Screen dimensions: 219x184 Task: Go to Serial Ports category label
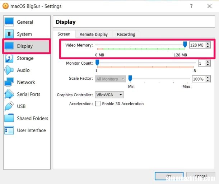(x=29, y=94)
